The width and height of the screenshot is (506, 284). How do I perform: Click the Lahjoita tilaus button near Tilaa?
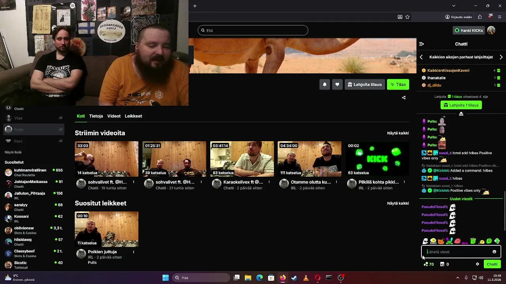pyautogui.click(x=365, y=84)
